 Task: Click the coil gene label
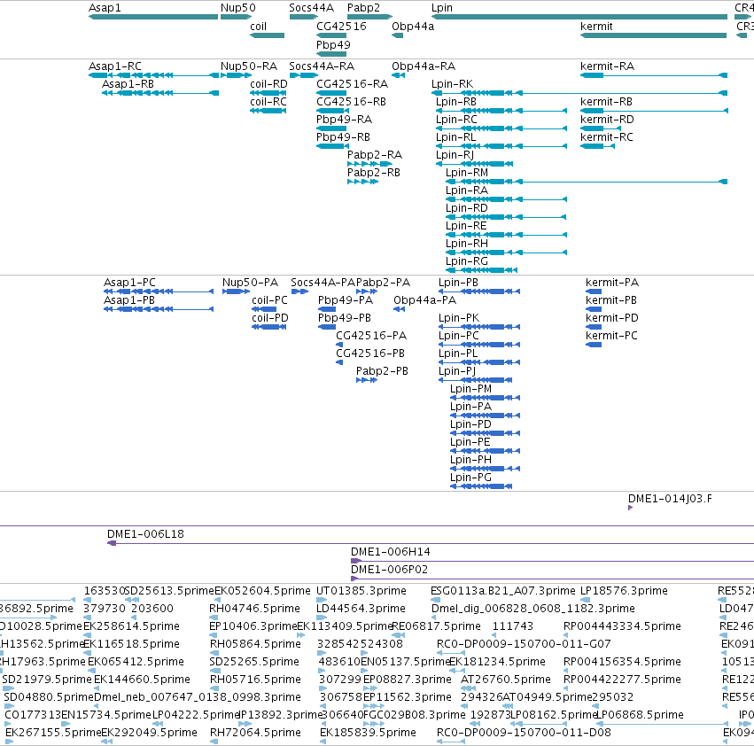click(258, 27)
